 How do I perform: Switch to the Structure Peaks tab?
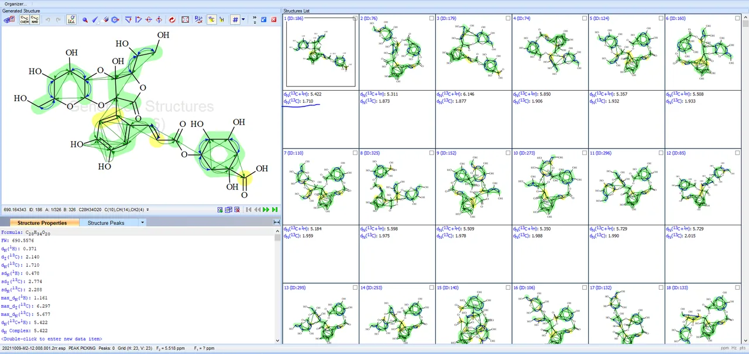106,223
